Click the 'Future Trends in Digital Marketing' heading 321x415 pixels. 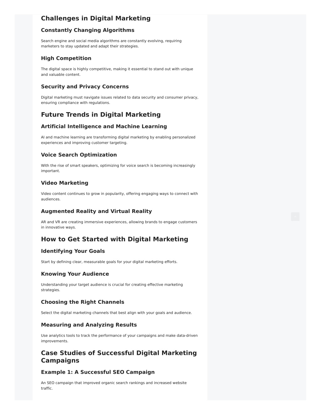pos(101,115)
